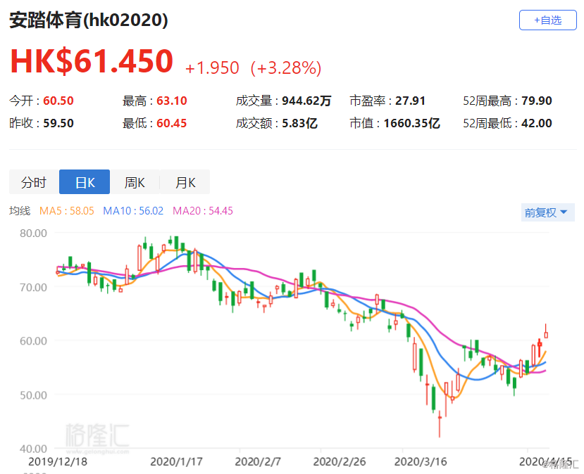Click the 52周最低 value 42.00
584x474 pixels.
[537, 123]
